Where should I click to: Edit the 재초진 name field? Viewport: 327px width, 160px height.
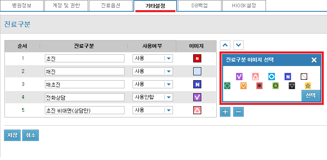84,84
